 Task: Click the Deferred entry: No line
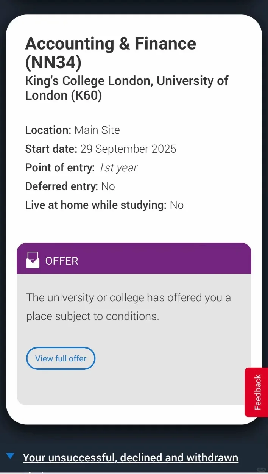click(70, 186)
